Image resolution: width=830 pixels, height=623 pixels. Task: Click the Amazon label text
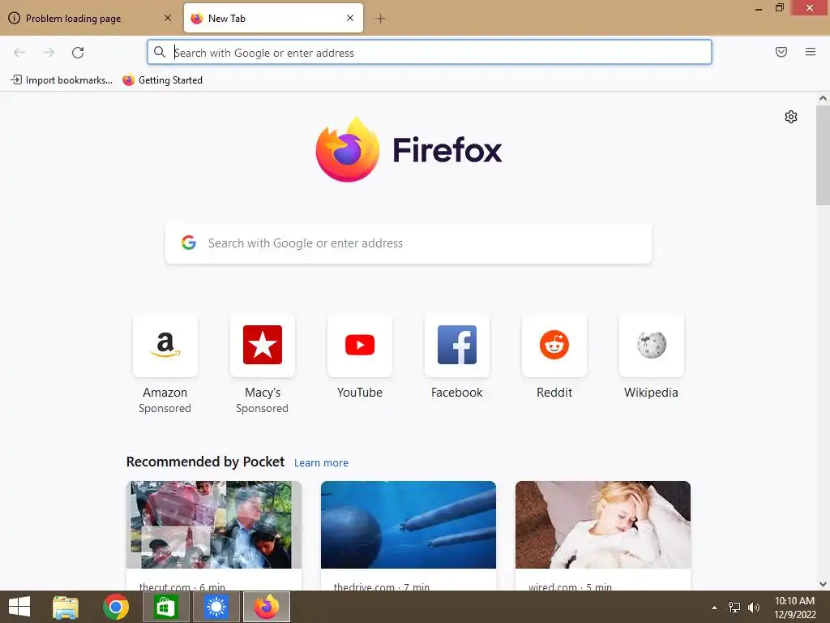click(x=165, y=393)
